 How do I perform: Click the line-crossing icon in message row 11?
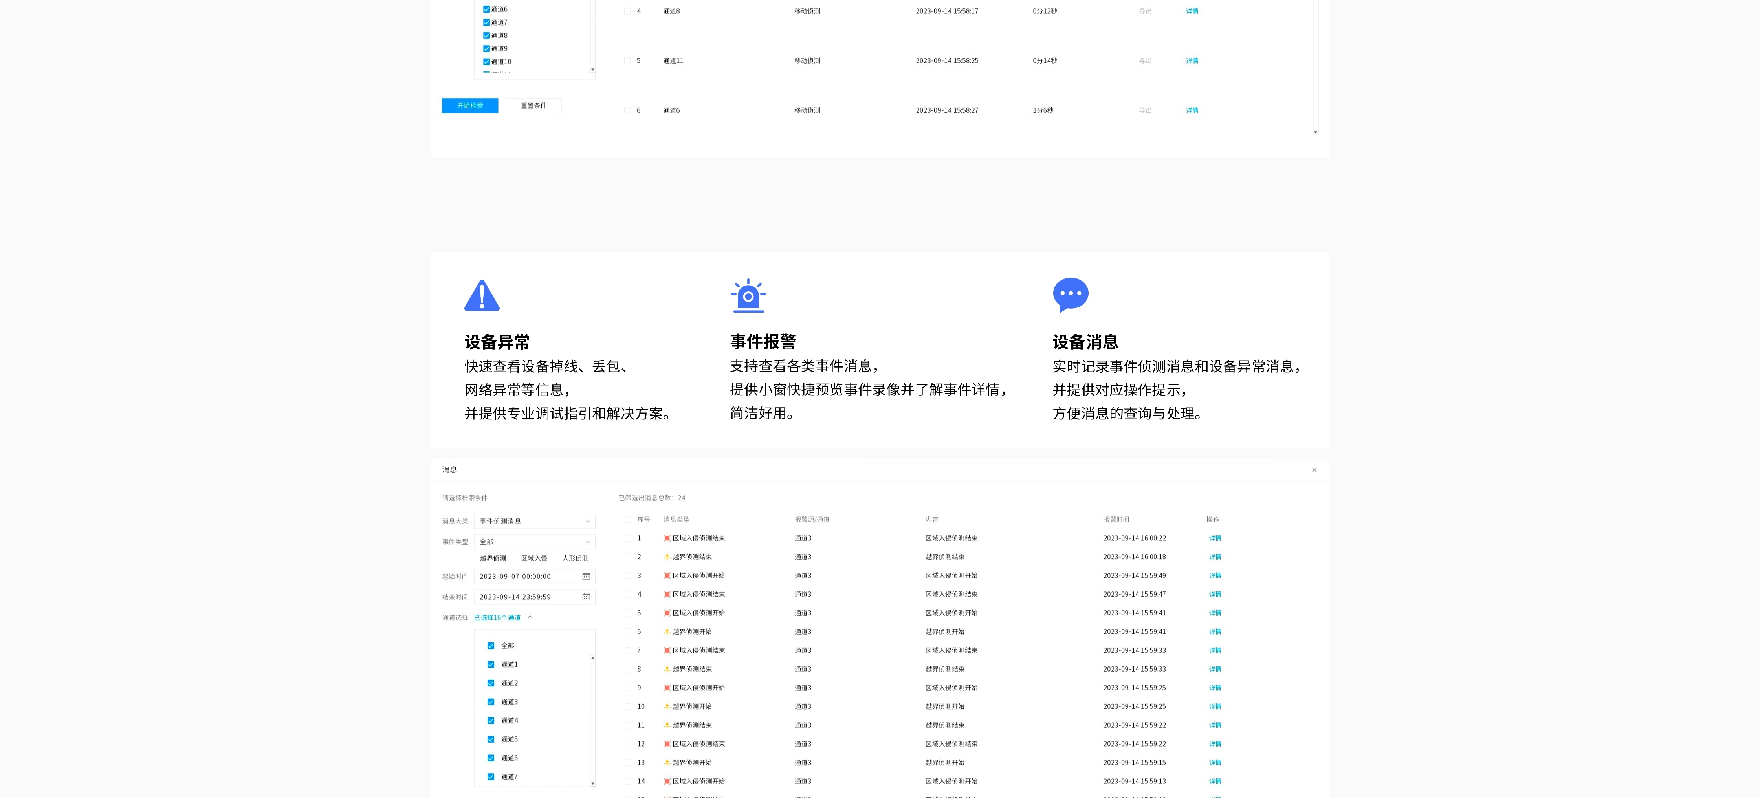[x=667, y=725]
